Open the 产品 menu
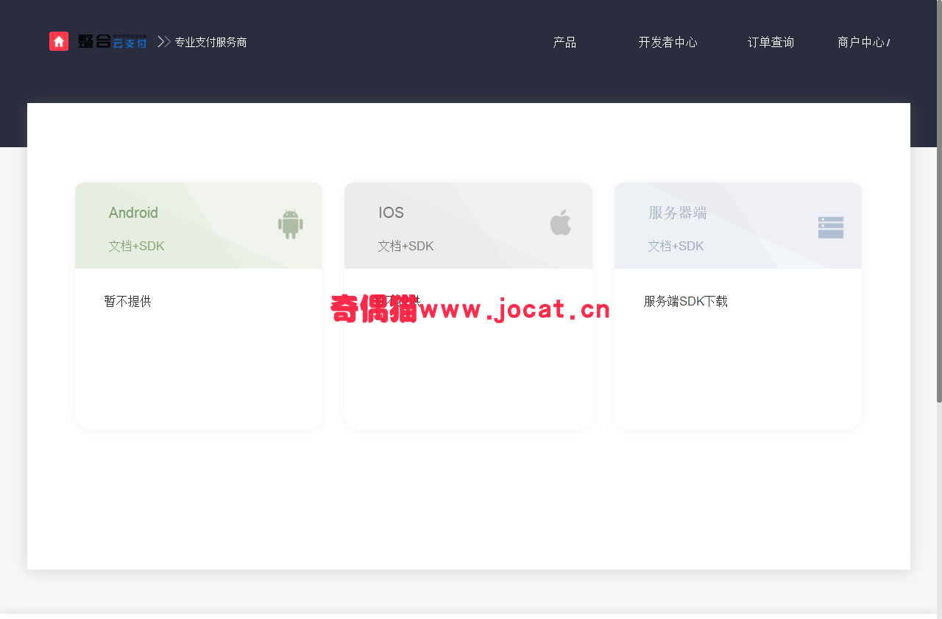Viewport: 942px width, 619px height. point(564,43)
